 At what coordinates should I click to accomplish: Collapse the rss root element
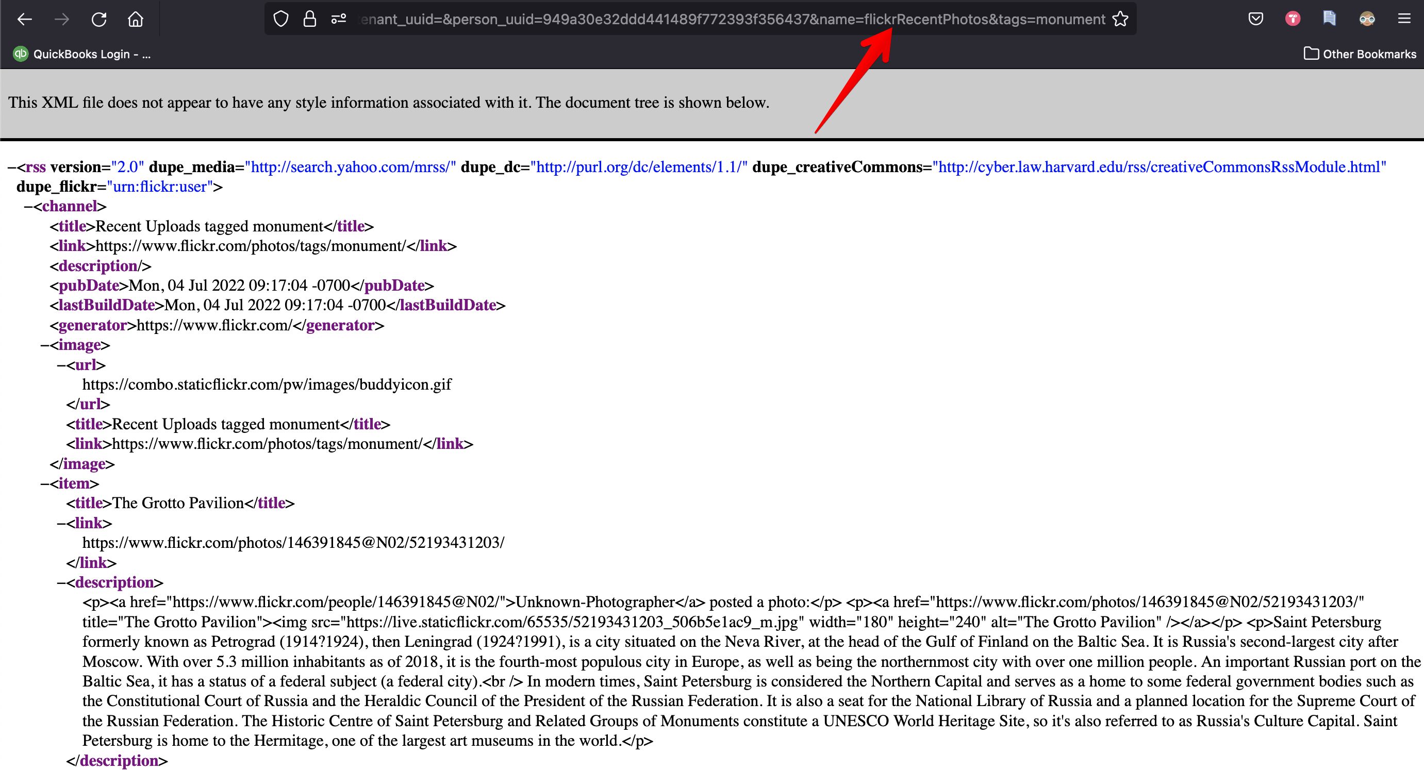coord(12,167)
